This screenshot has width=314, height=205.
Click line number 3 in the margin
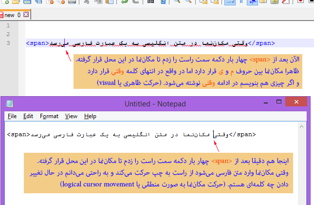[x=8, y=43]
